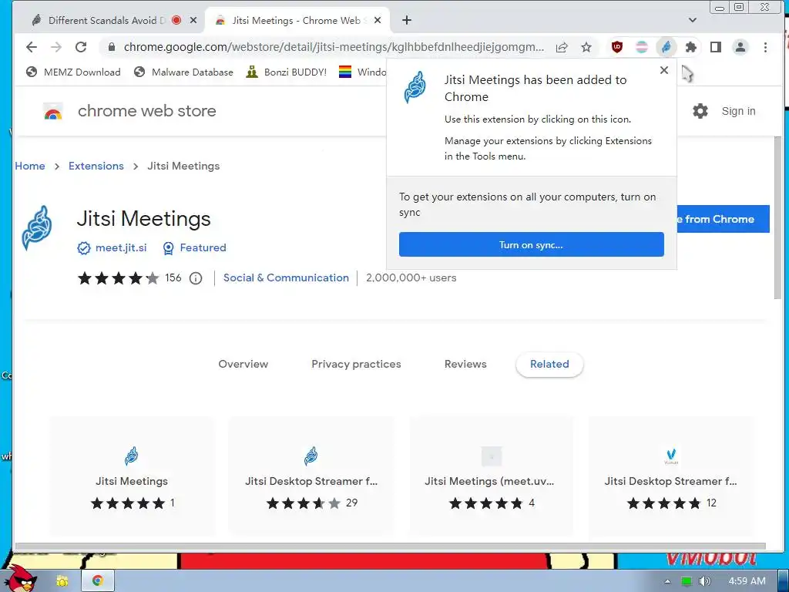Open a new tab with plus button
Image resolution: width=789 pixels, height=592 pixels.
[x=407, y=20]
